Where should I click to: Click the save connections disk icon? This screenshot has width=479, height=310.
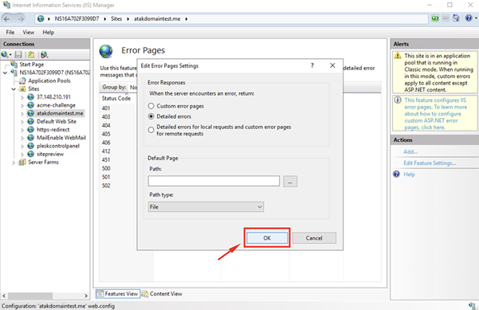18,55
